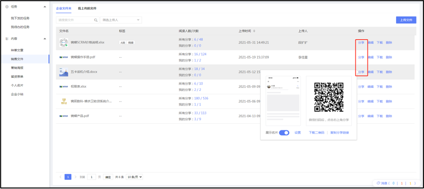424x189 pixels.
Task: Click the 操作手册.pdf file logo icon
Action: click(64, 57)
